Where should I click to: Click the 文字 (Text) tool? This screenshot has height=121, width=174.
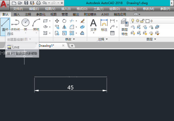[x=93, y=26]
